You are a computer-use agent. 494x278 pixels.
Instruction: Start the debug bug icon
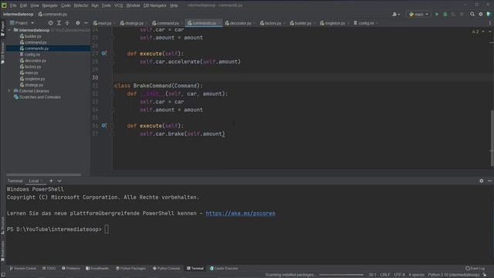[x=445, y=14]
